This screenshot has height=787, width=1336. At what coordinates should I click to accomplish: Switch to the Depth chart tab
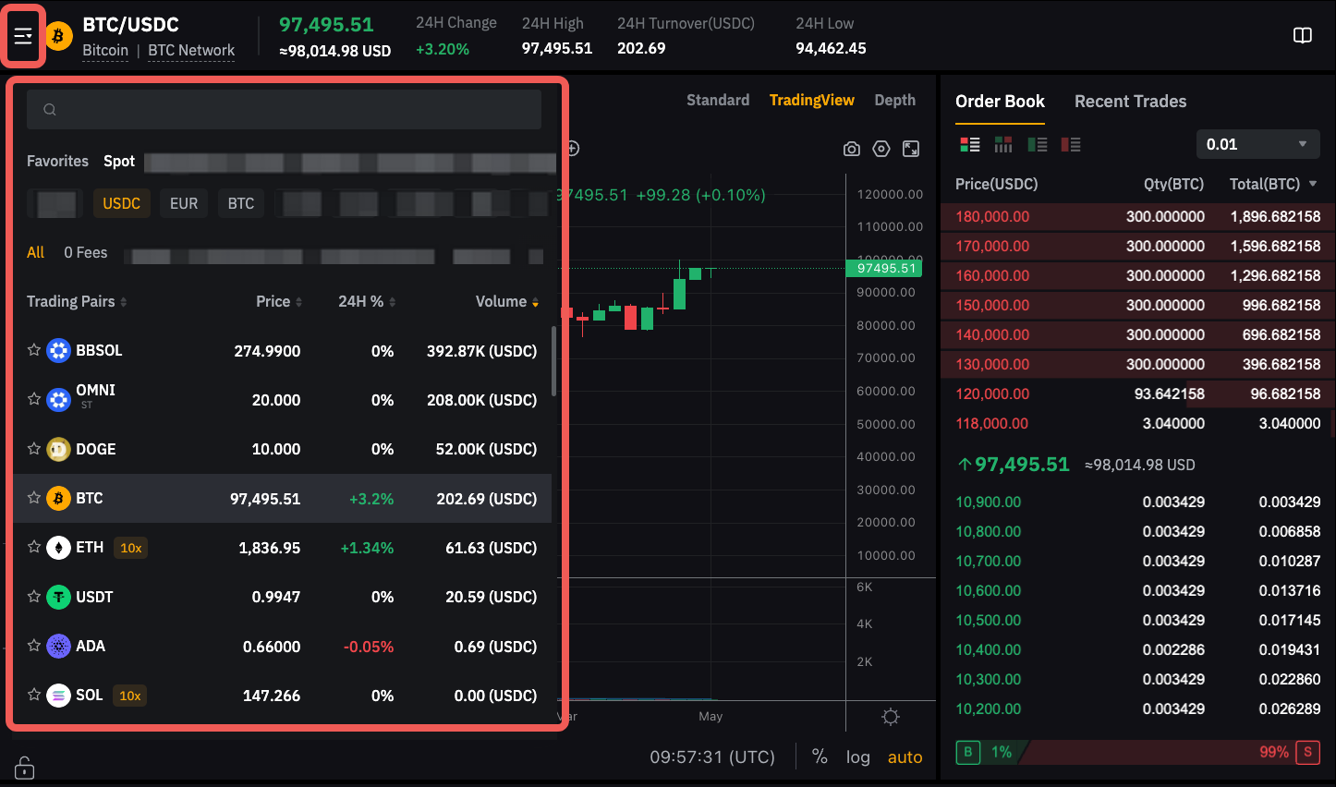(894, 100)
